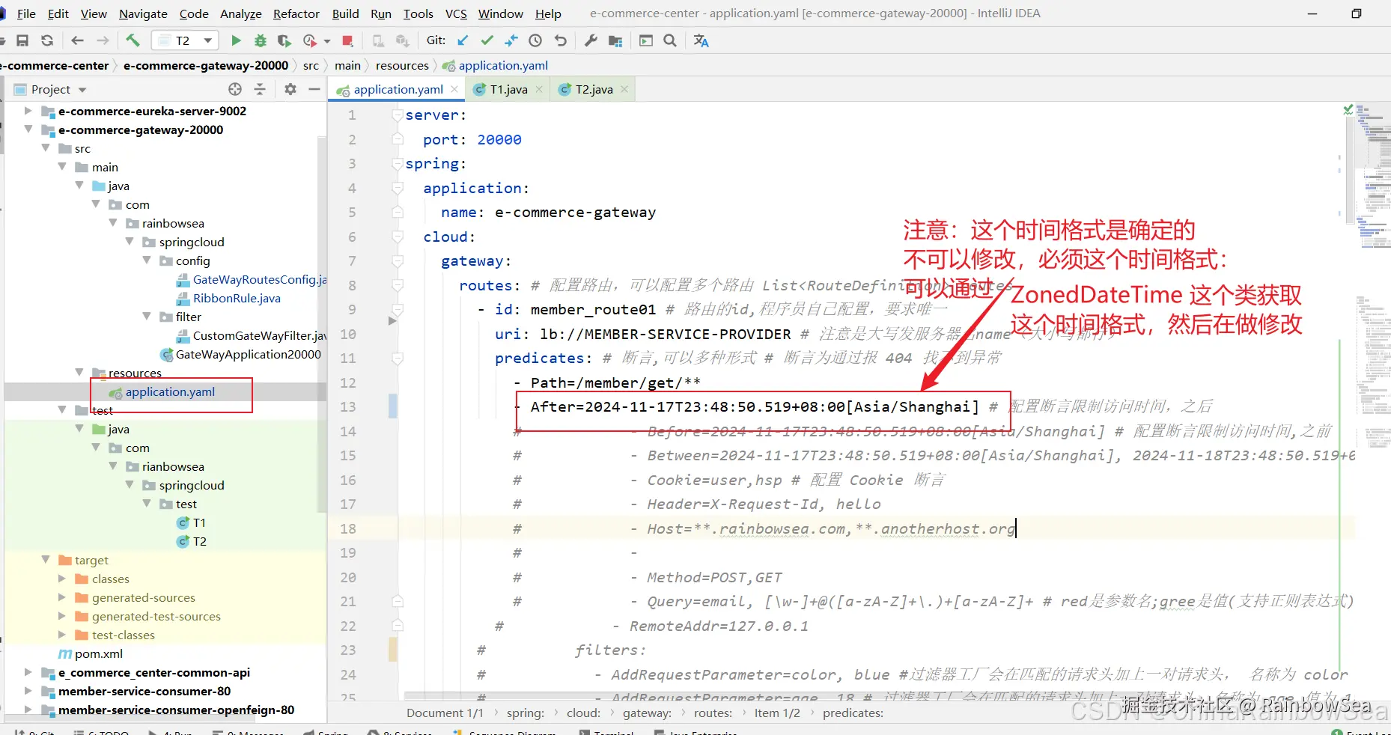Select RibbonRule.java in the project tree
Image resolution: width=1391 pixels, height=735 pixels.
coord(228,298)
